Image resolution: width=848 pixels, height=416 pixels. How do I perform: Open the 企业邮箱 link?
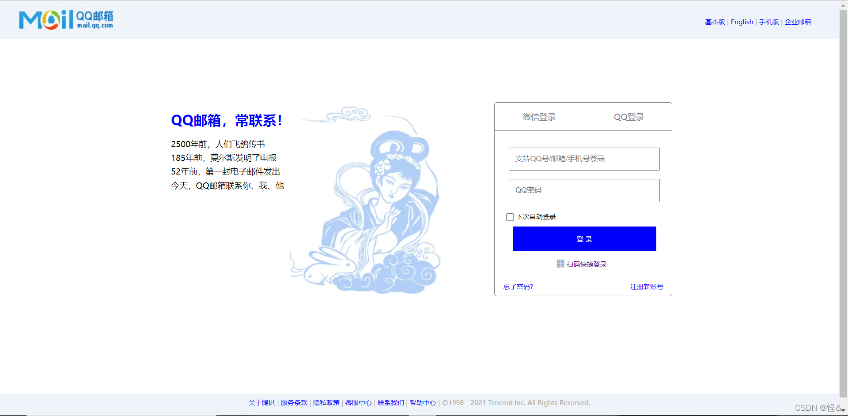[x=798, y=22]
